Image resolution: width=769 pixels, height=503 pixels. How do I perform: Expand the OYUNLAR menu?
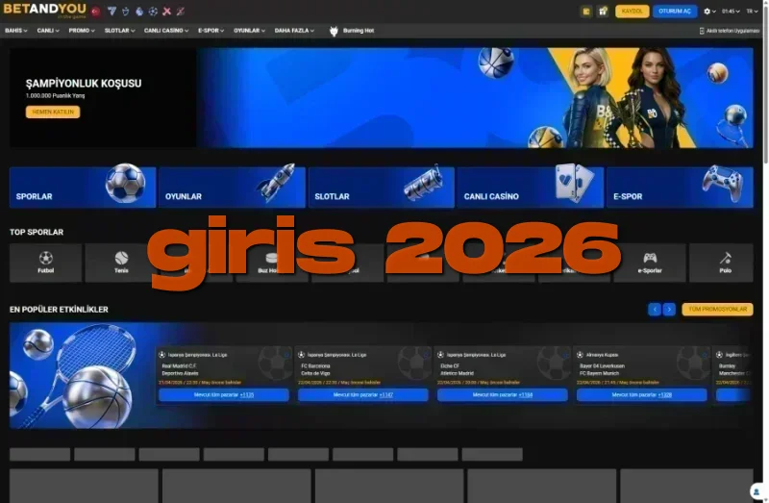249,31
